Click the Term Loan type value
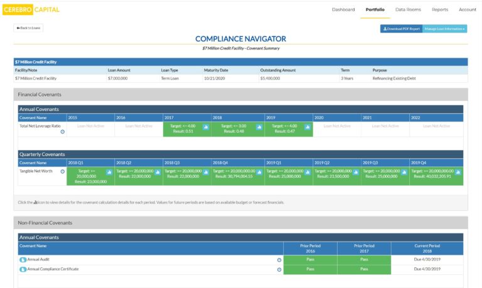The image size is (482, 288). click(169, 78)
